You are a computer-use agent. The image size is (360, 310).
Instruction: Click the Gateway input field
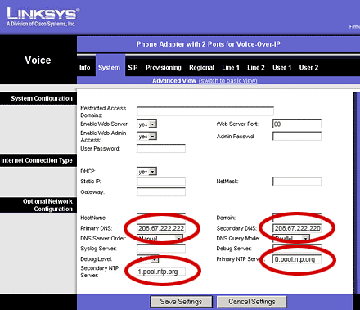pos(161,191)
